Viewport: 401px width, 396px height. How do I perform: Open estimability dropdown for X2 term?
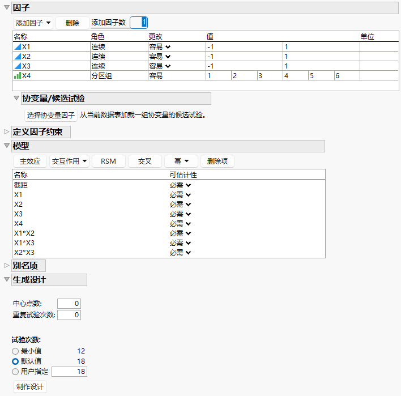click(188, 205)
